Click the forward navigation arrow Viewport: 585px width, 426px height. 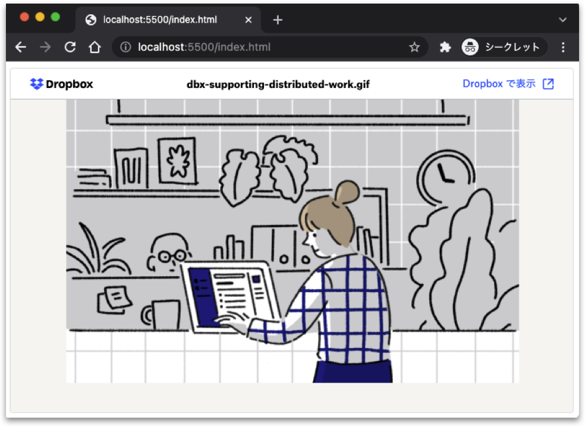tap(46, 47)
